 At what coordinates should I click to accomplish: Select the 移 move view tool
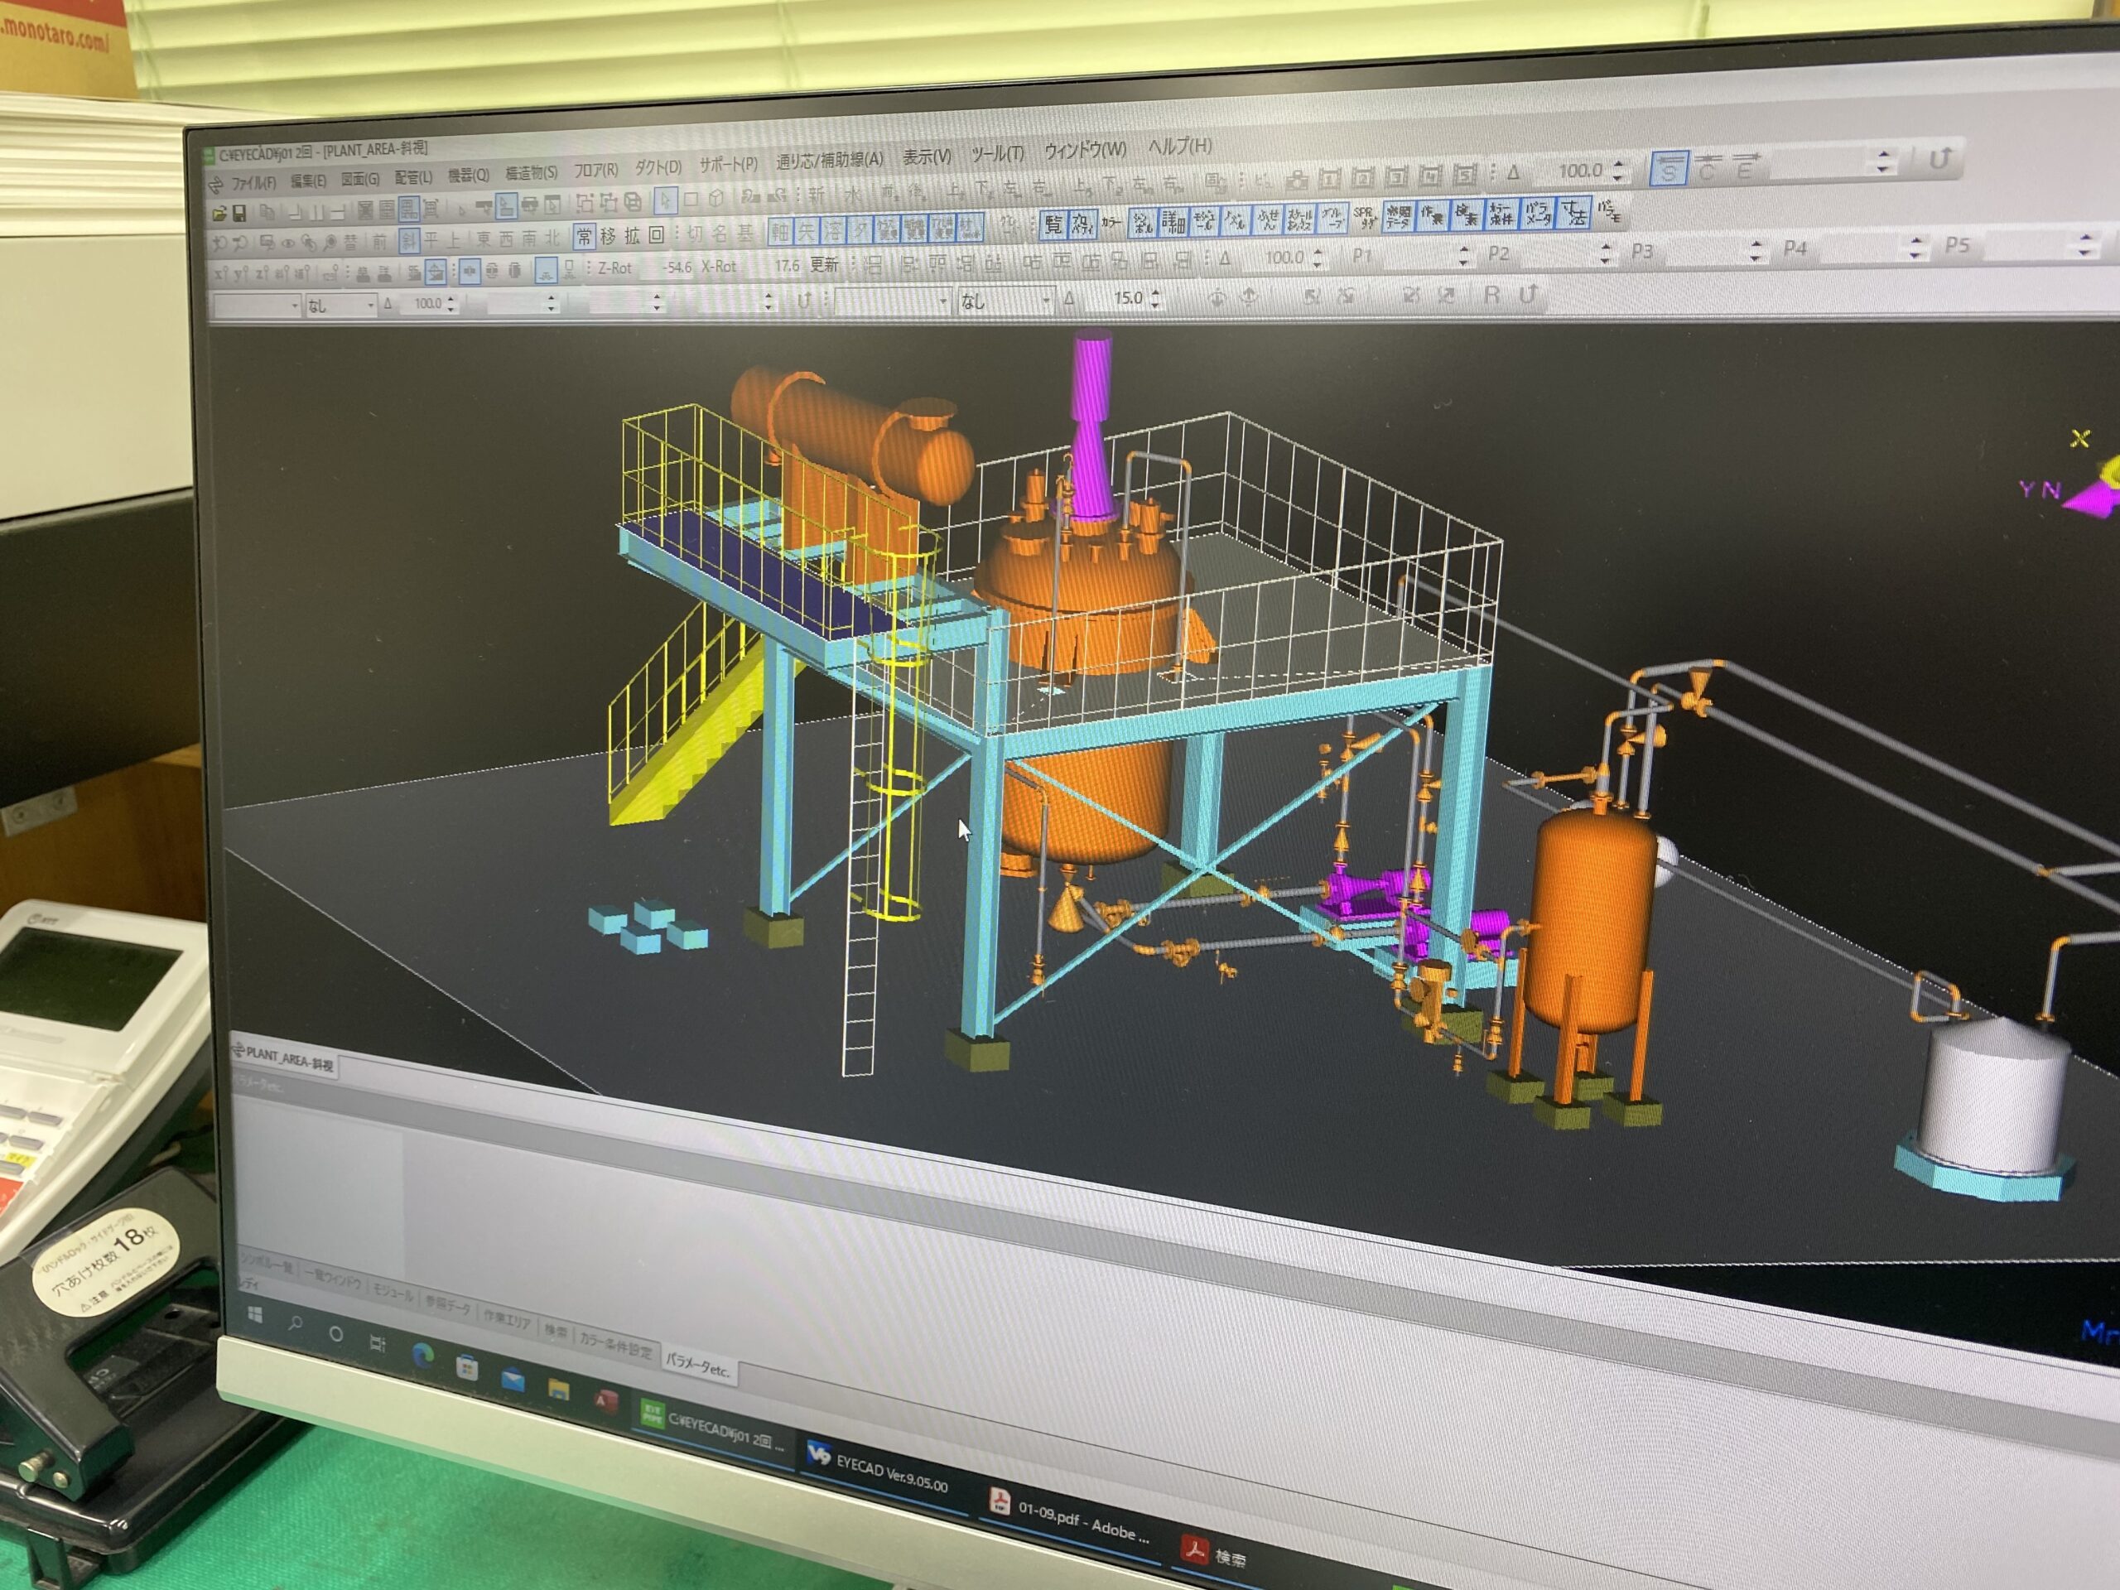coord(608,235)
